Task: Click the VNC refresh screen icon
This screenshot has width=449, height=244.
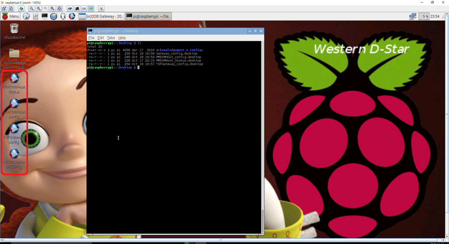Action: tap(21, 8)
